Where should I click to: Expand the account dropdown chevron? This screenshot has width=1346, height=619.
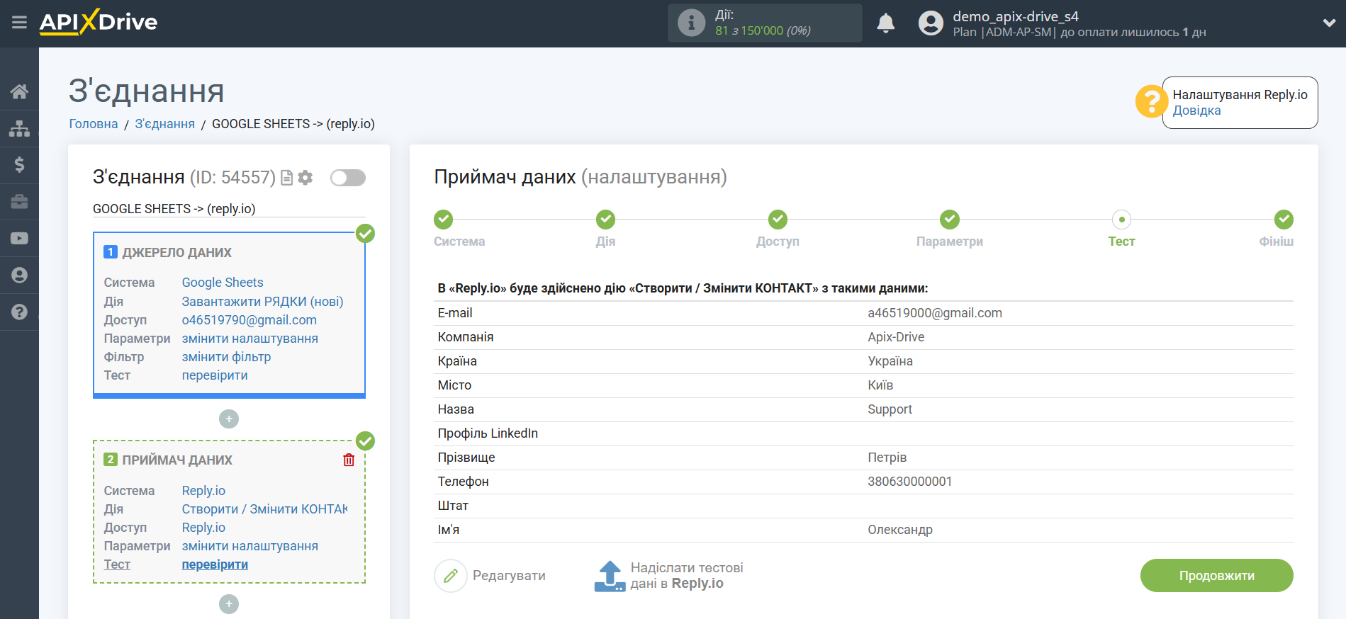point(1329,23)
